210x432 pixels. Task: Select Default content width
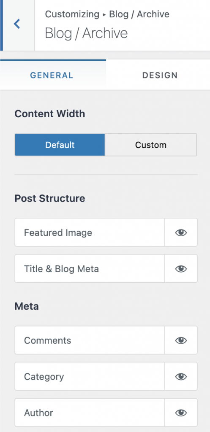pyautogui.click(x=60, y=145)
